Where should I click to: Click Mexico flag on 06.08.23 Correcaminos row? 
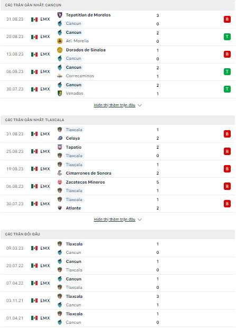[34, 72]
